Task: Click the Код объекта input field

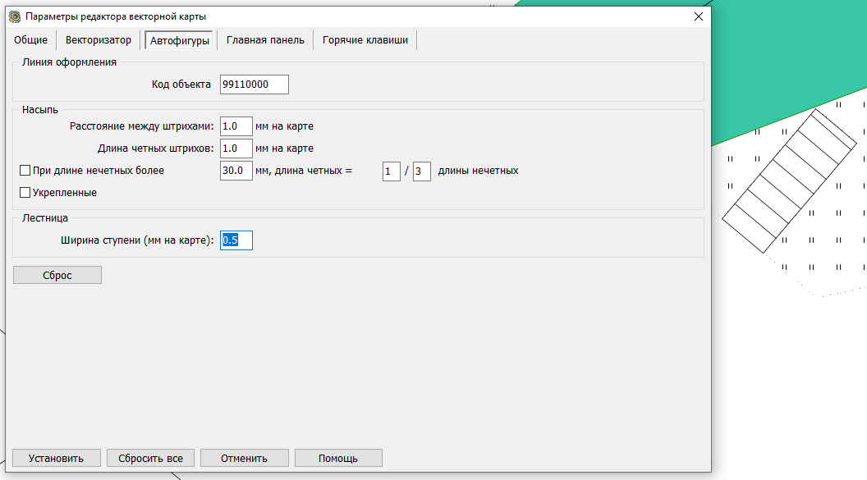Action: tap(255, 85)
